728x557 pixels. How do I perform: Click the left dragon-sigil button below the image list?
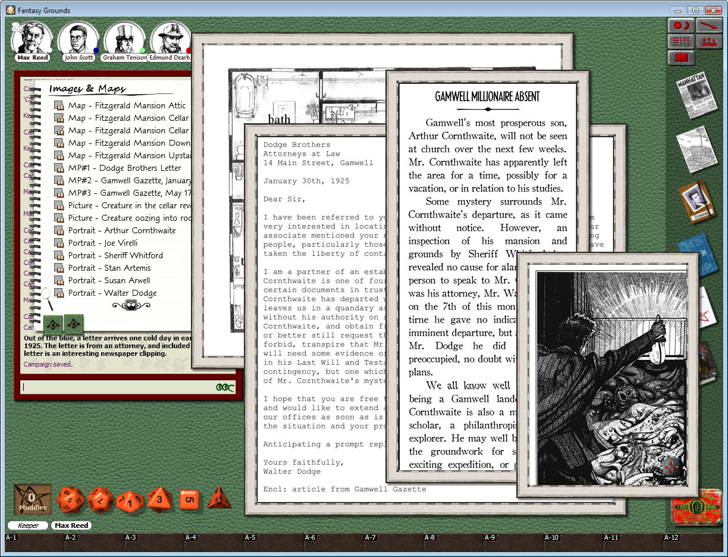click(53, 324)
